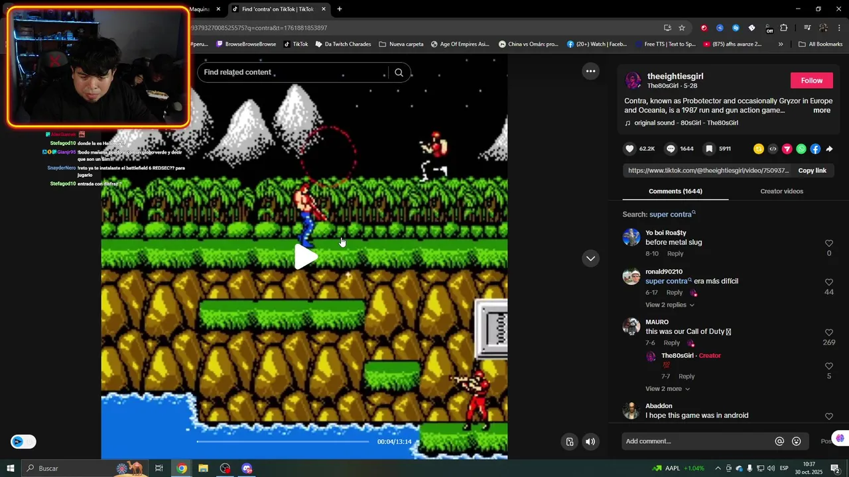Screen dimensions: 849x477
Task: Open more share options arrow
Action: 829,149
